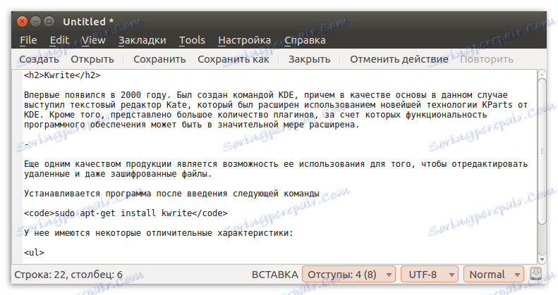Minimize the Untitled window
The image size is (558, 295).
click(x=35, y=22)
